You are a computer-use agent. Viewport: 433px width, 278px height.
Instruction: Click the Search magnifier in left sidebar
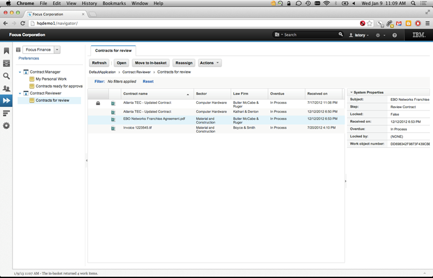pos(6,76)
